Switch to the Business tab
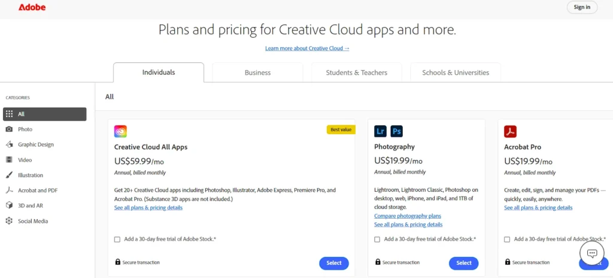This screenshot has height=278, width=613. click(x=257, y=72)
